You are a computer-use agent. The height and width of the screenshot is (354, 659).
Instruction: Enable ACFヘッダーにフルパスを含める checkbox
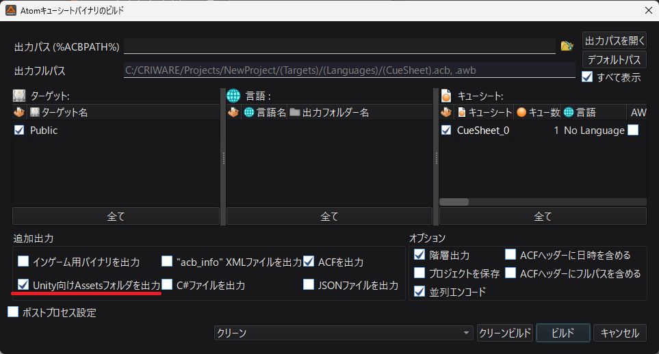click(x=511, y=273)
